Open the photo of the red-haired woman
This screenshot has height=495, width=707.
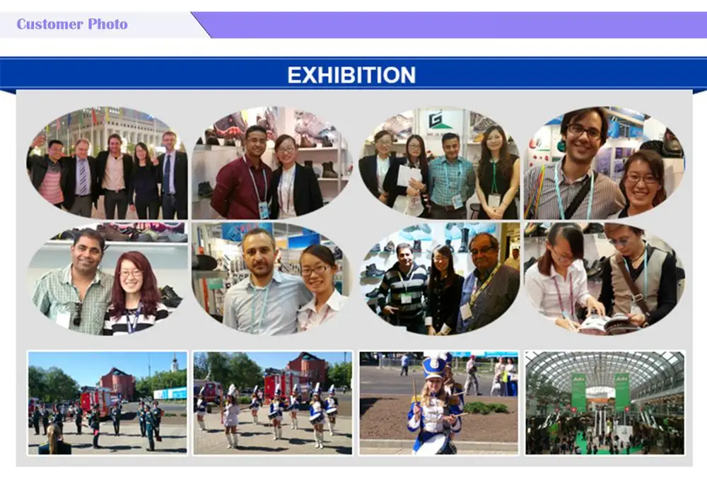pos(107,279)
